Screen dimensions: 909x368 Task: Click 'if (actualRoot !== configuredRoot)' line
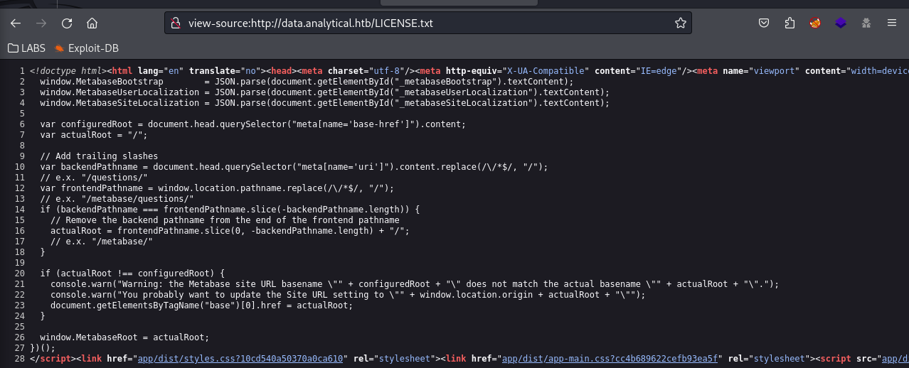(132, 273)
